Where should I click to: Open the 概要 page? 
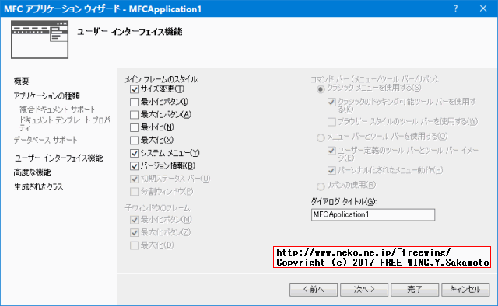(x=21, y=82)
